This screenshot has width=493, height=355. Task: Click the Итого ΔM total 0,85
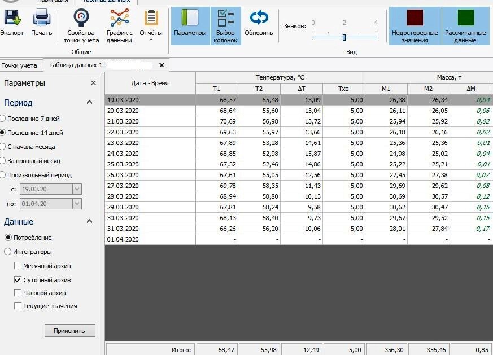pos(472,350)
